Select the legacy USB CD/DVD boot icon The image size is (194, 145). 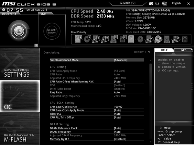click(158, 39)
